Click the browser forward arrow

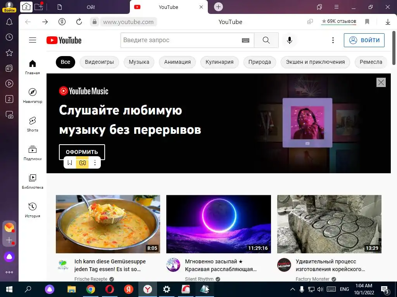[45, 22]
